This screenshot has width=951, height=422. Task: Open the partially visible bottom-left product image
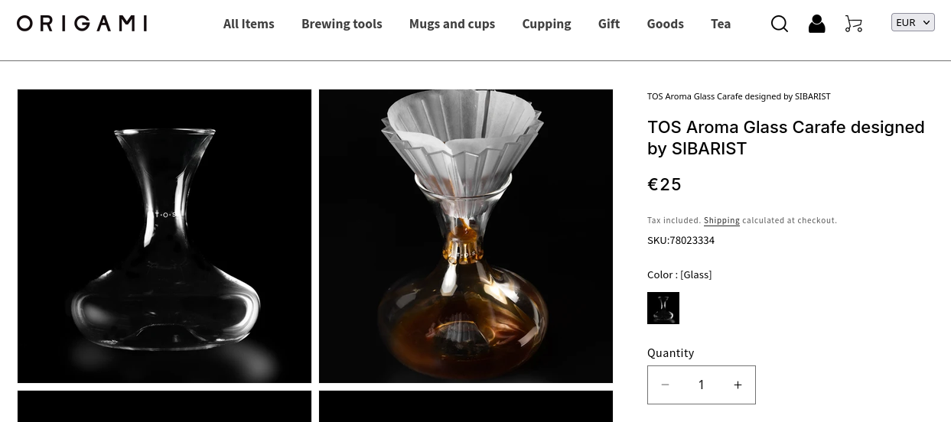(x=164, y=407)
